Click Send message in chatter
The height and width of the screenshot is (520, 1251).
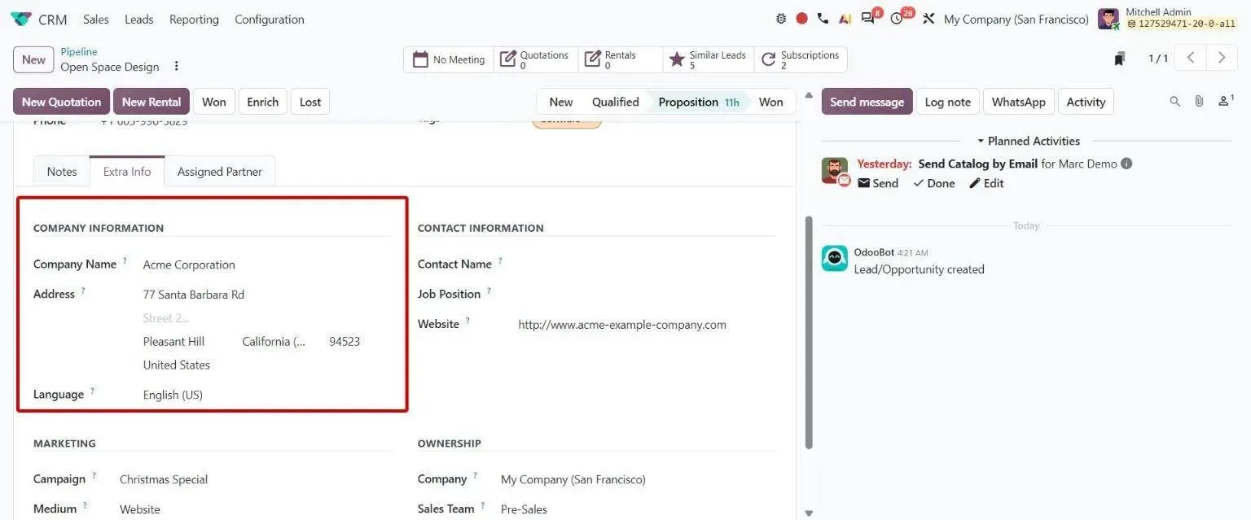coord(867,102)
